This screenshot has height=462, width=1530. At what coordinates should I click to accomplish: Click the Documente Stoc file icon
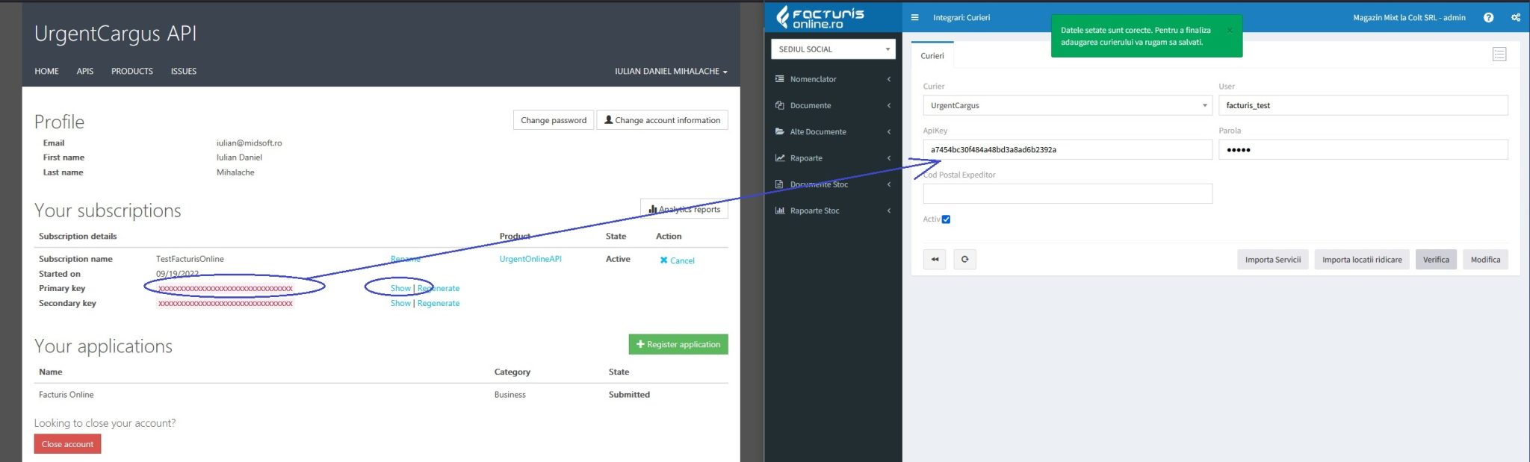point(780,184)
